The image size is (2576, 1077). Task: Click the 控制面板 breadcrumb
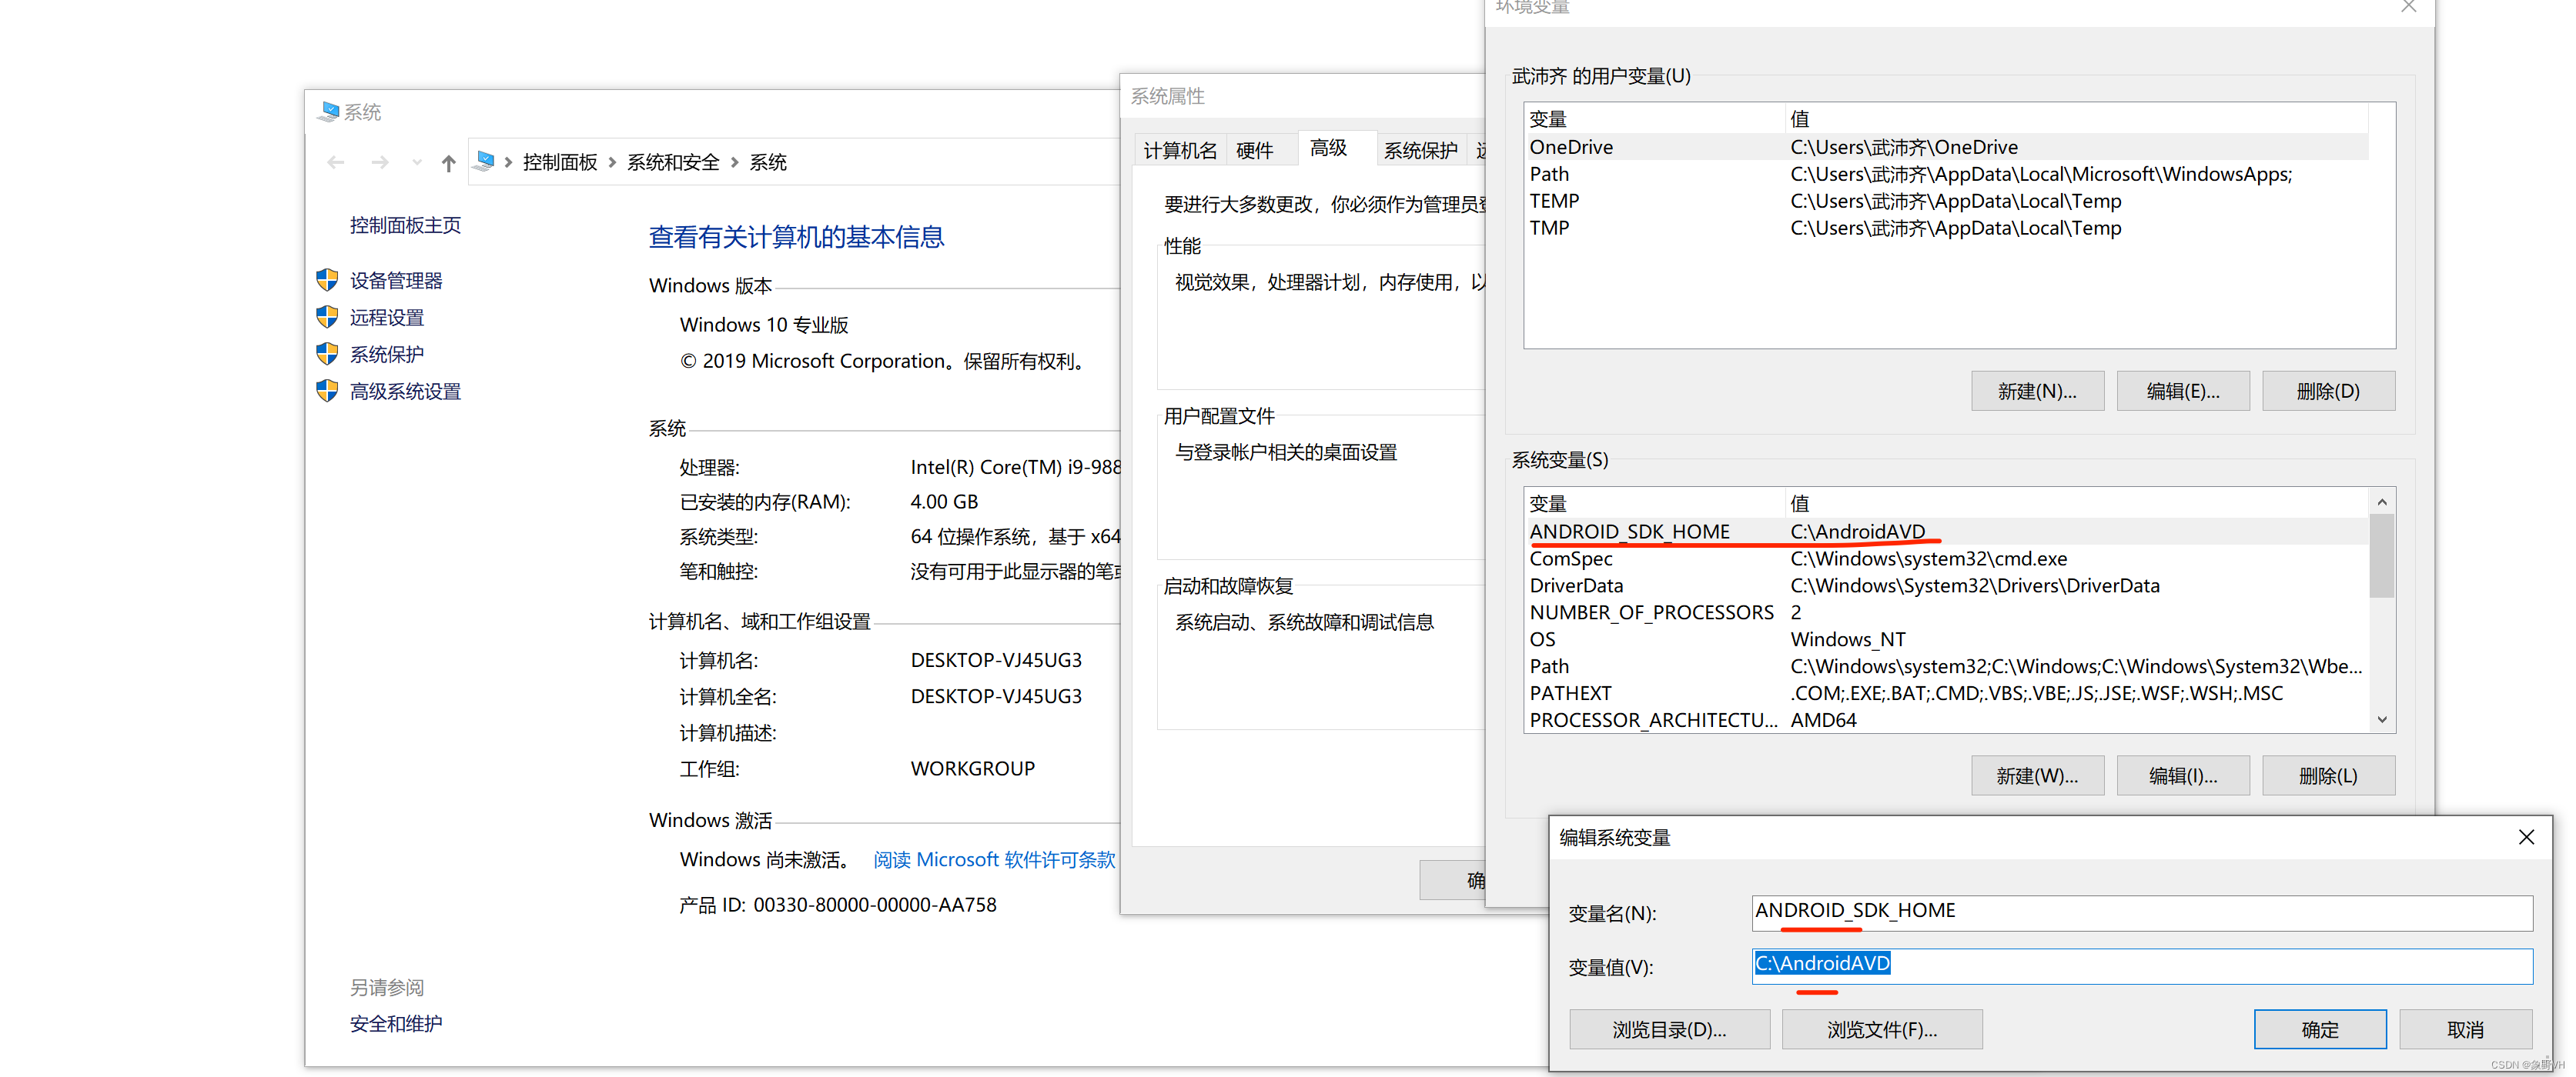tap(560, 162)
